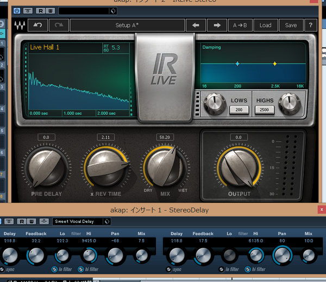Screen dimensions: 326x282
Task: Click the left channel Hi filter knob
Action: point(89,255)
